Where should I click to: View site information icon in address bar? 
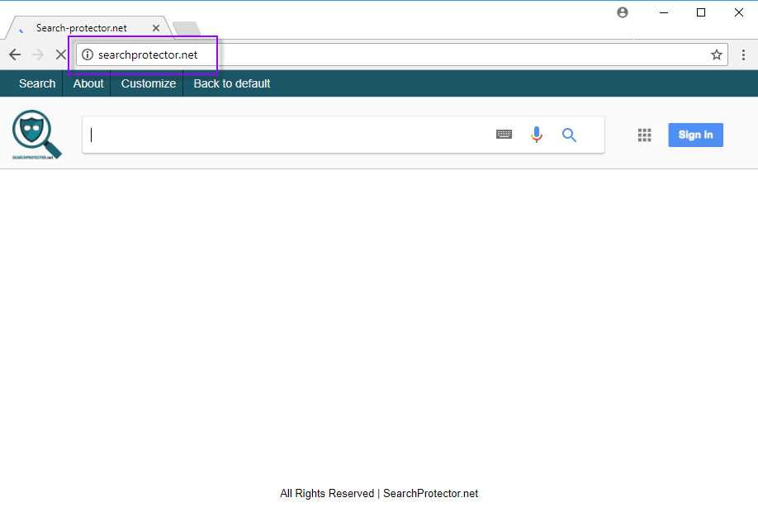(x=88, y=55)
